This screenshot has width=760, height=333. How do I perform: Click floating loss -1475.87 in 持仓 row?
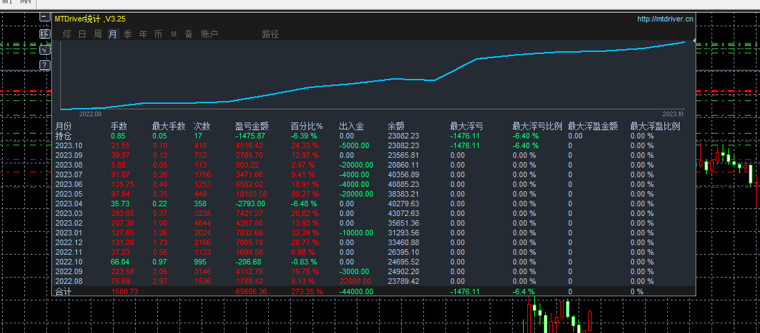(x=250, y=136)
